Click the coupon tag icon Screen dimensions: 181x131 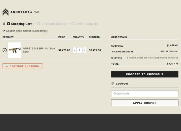[113, 83]
